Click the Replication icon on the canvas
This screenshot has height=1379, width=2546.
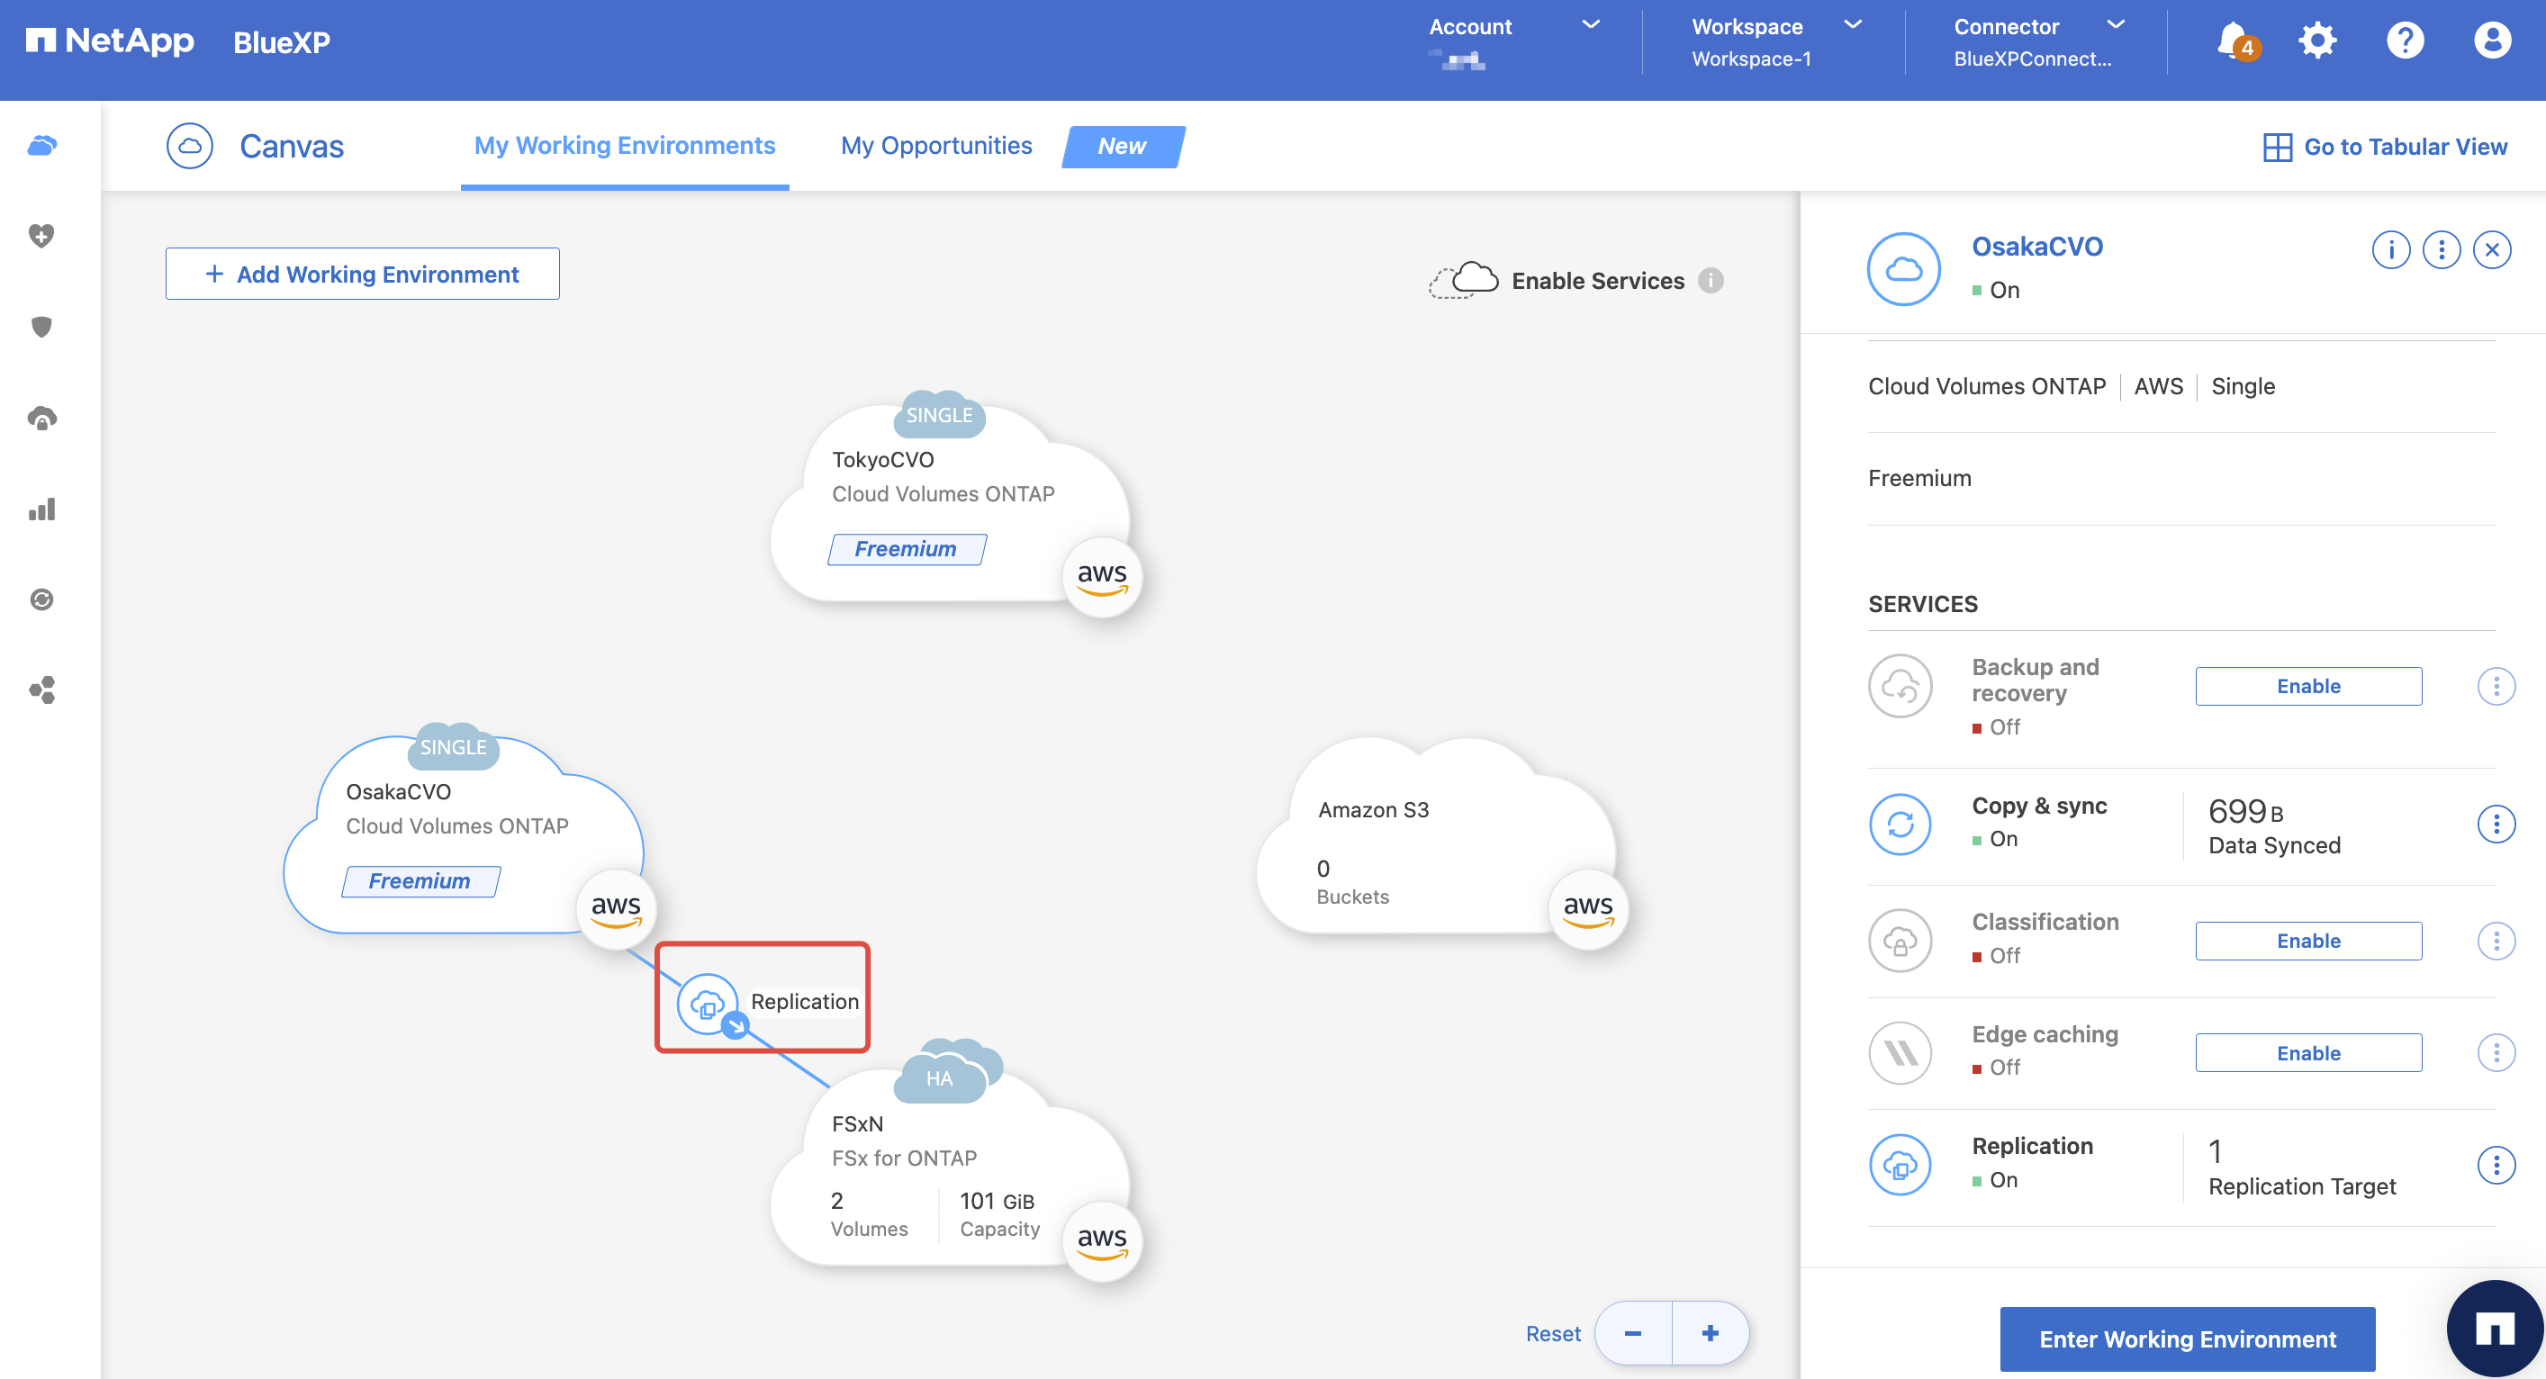tap(708, 1004)
